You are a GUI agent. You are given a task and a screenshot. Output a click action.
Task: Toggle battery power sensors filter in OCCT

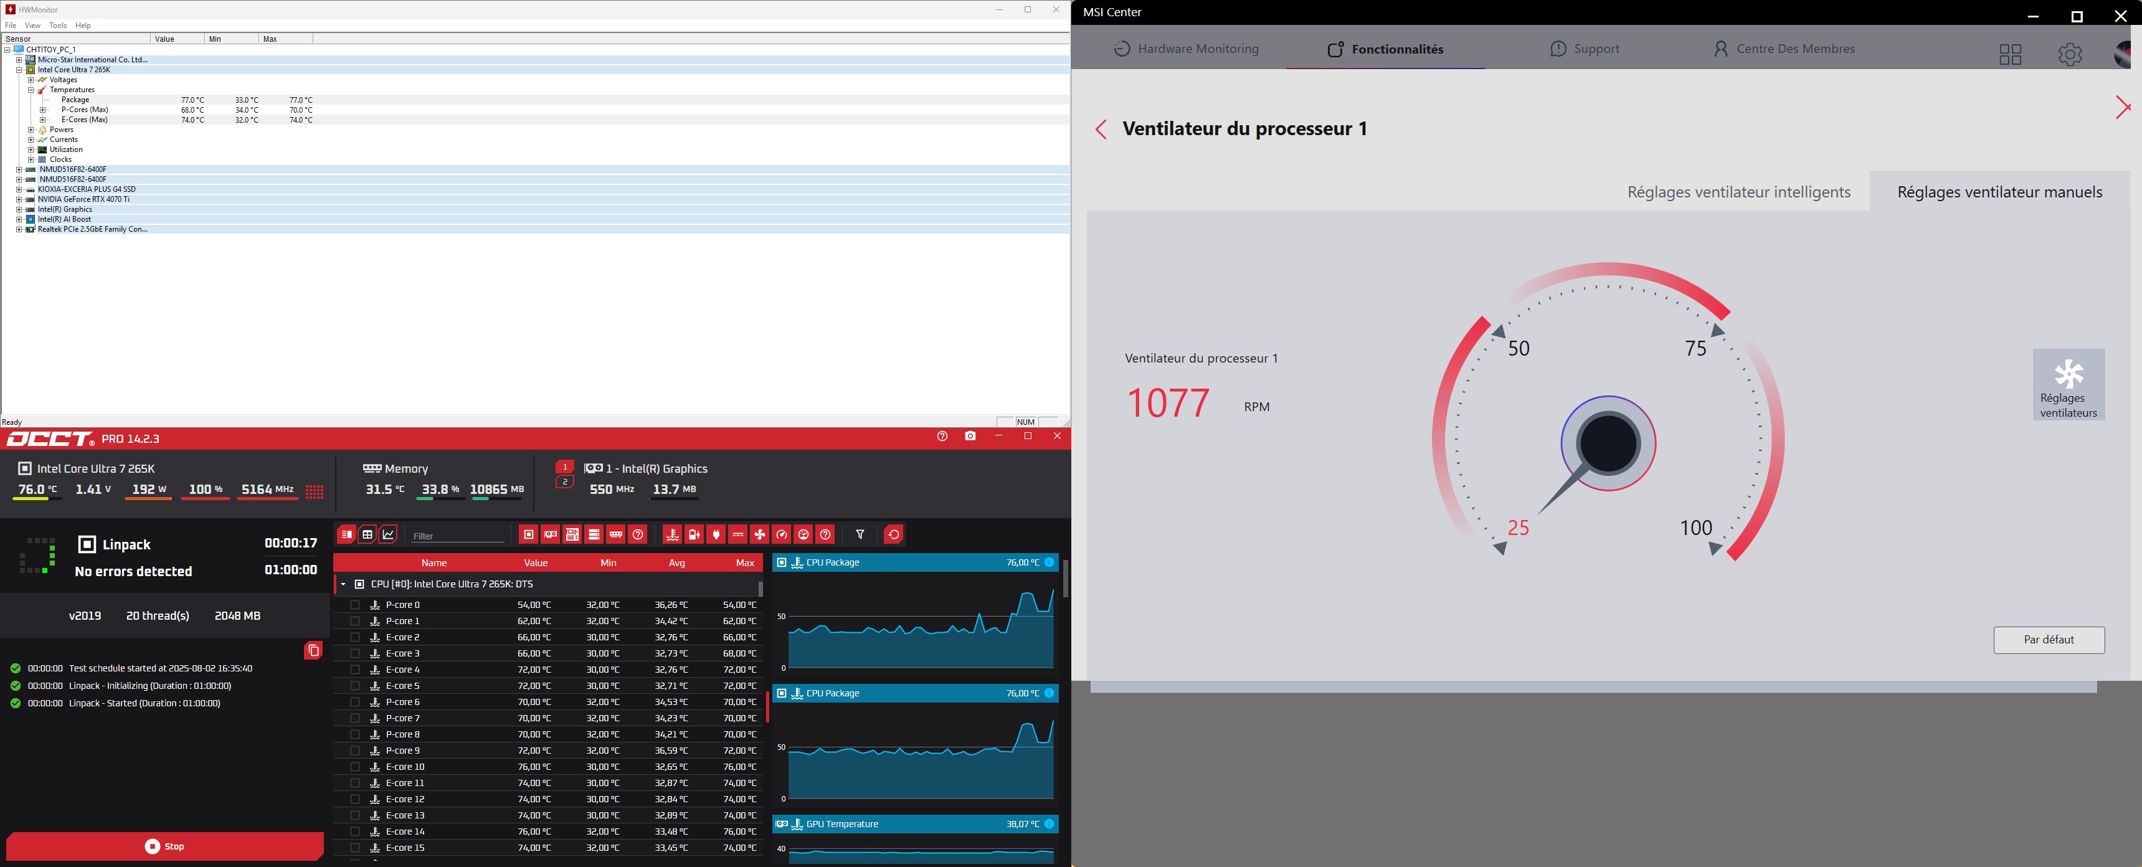point(694,534)
